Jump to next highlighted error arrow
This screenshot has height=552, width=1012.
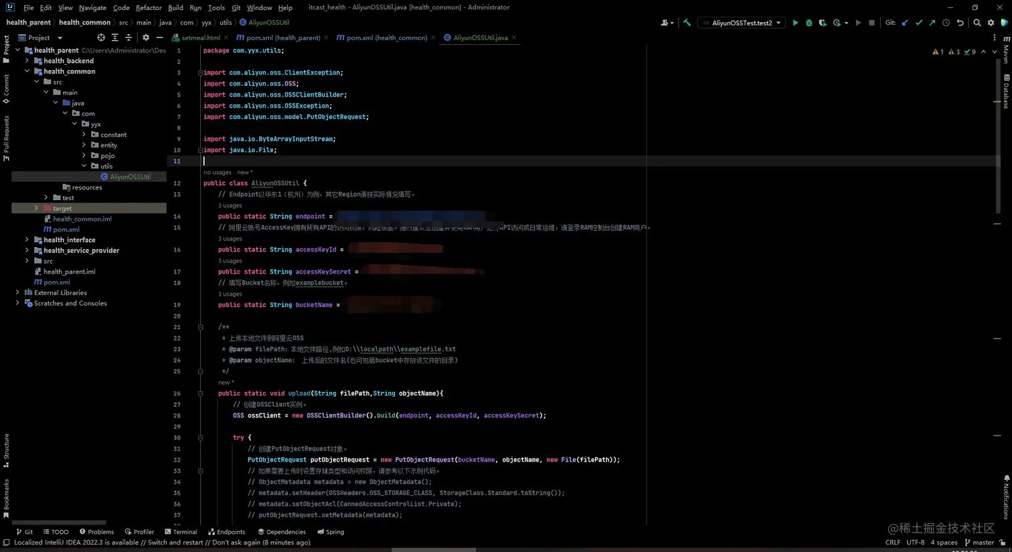pyautogui.click(x=994, y=52)
